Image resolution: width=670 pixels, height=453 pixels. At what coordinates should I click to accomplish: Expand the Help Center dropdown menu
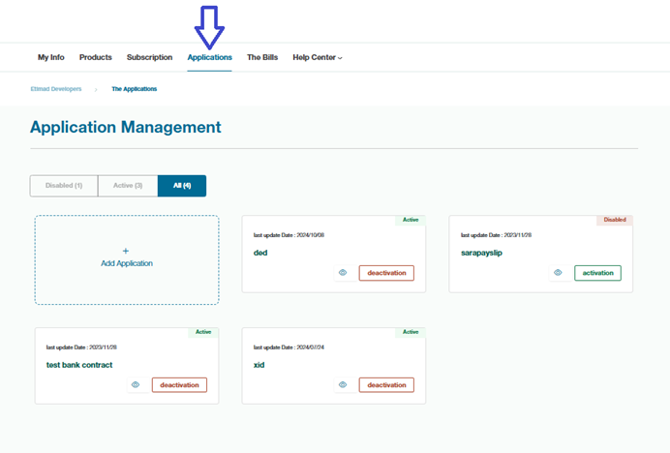click(x=317, y=58)
